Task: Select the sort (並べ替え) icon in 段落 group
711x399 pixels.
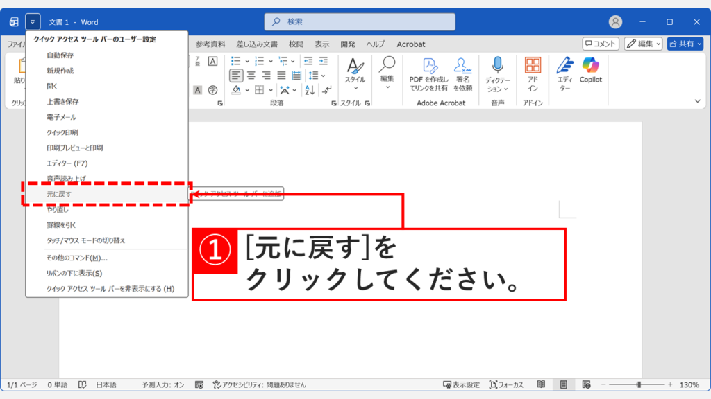Action: click(x=309, y=90)
